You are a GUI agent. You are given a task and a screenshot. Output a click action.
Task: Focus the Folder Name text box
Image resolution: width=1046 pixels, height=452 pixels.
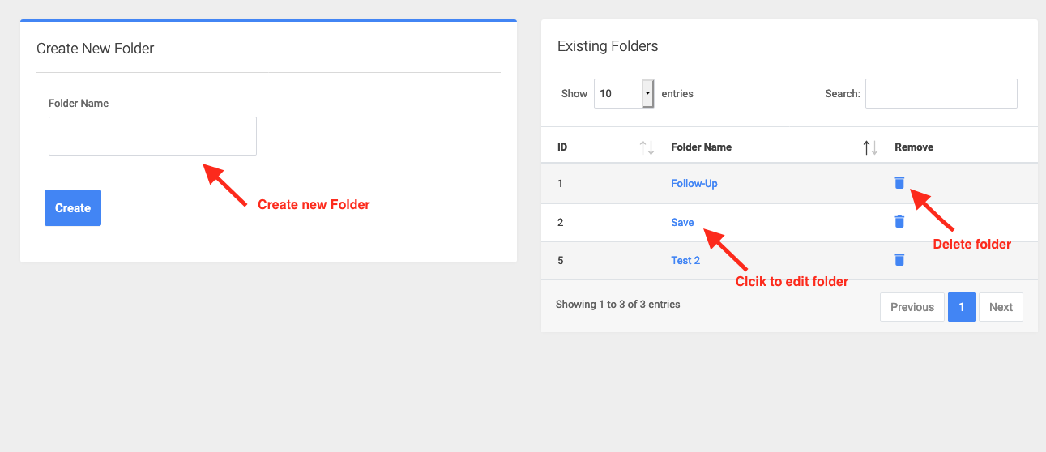[152, 136]
